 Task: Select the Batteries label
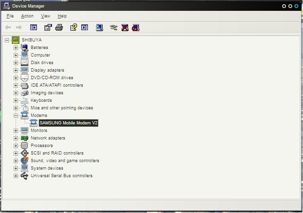click(39, 48)
